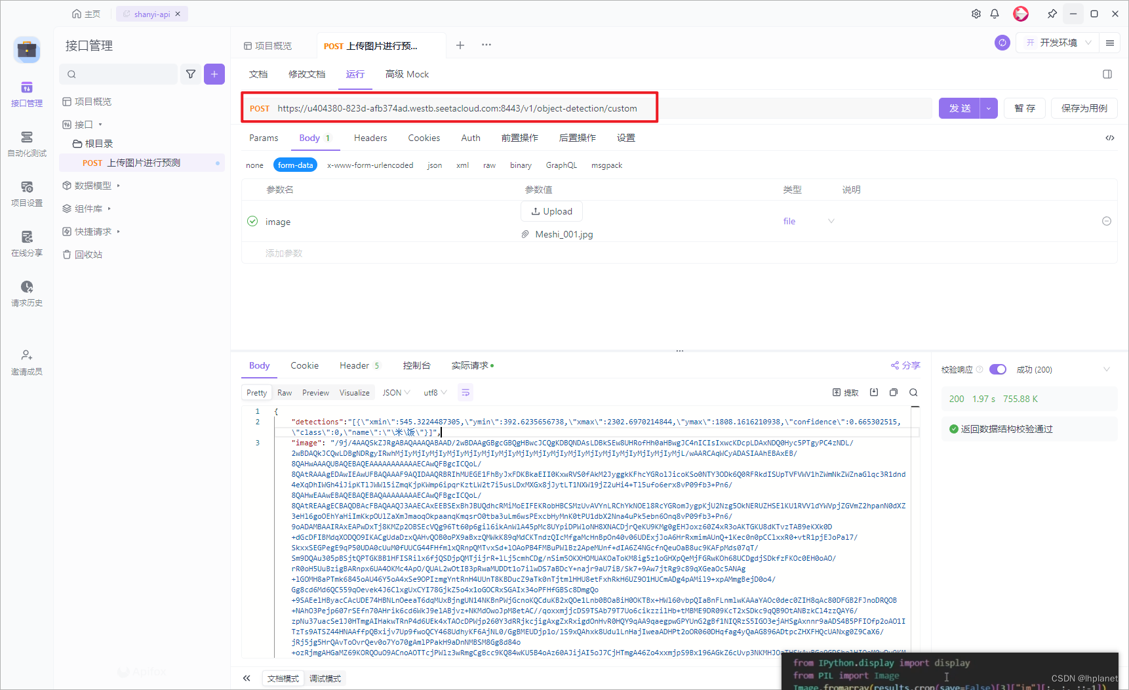Go to the 主页 home tab

86,14
